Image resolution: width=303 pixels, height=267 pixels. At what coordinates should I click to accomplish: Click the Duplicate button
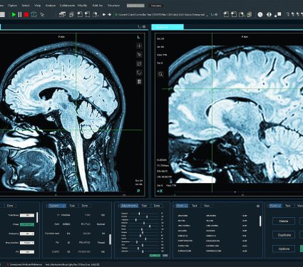[284, 235]
